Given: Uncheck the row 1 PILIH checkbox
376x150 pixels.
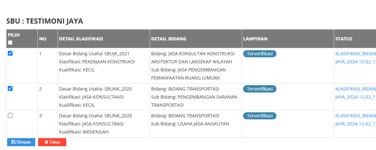Looking at the screenshot, I should coord(10,54).
